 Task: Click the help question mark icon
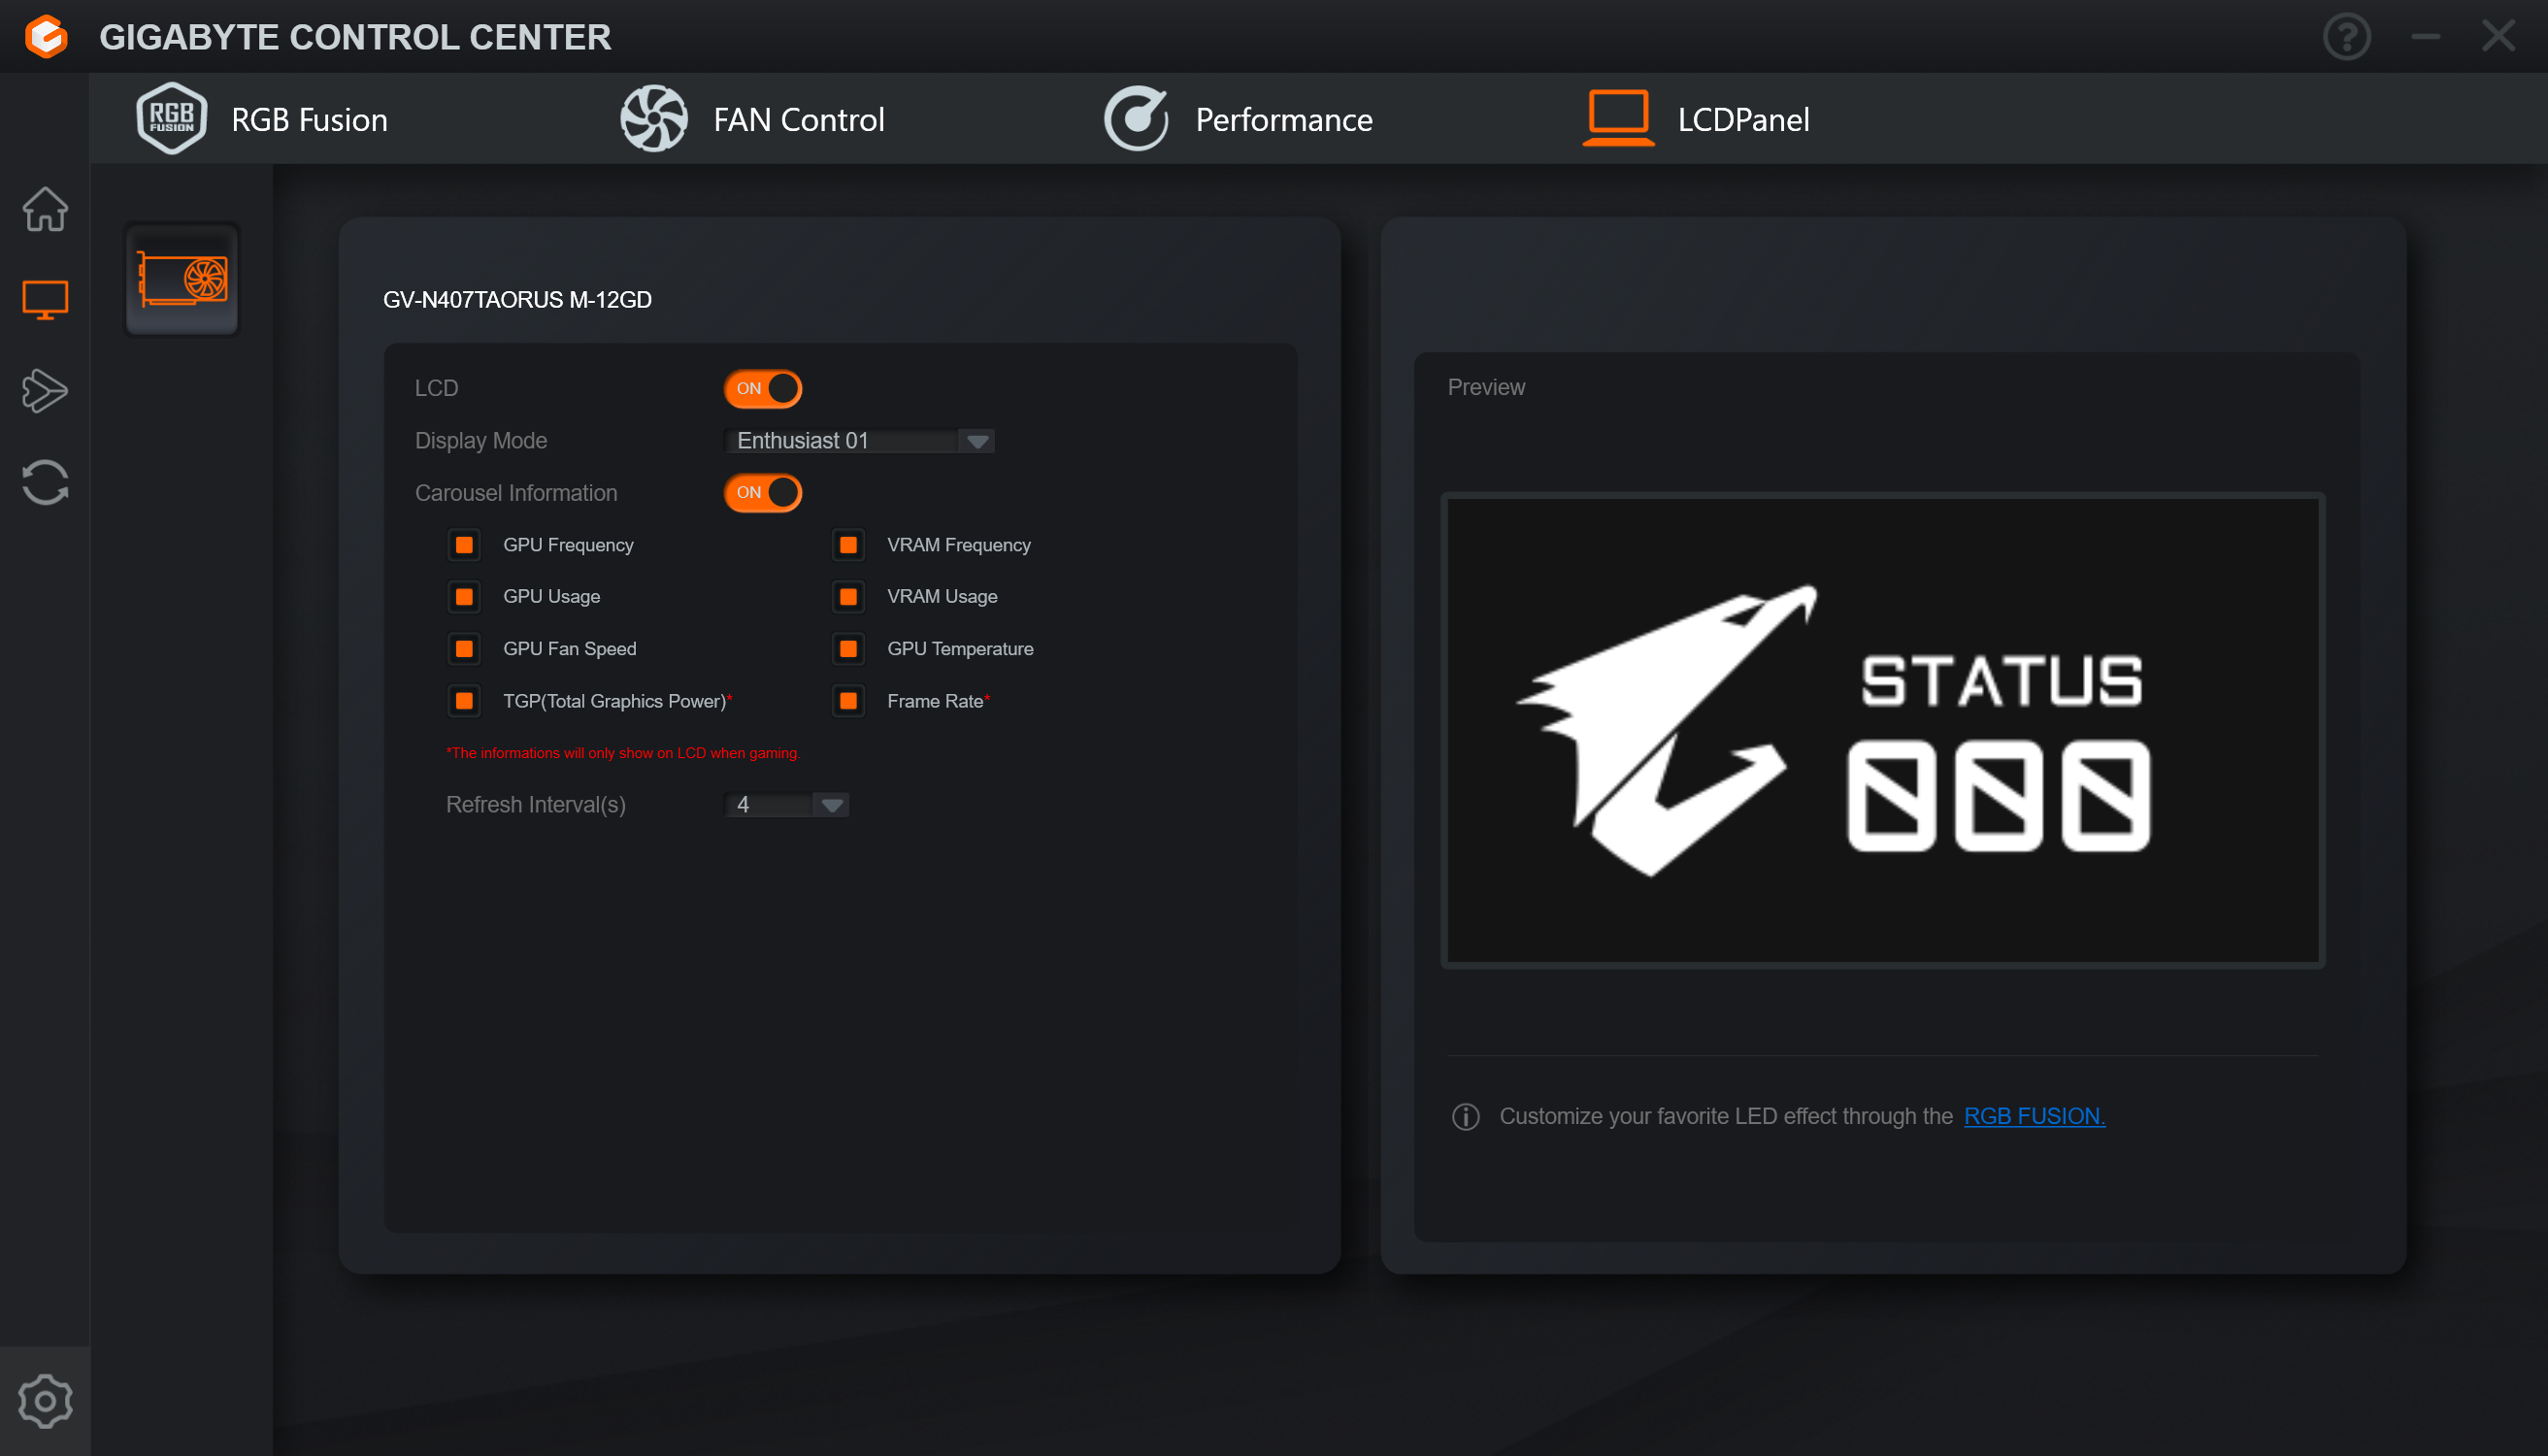[2346, 37]
